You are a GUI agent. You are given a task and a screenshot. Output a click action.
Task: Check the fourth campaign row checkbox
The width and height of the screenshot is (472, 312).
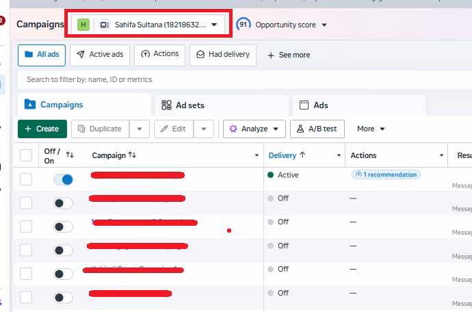click(x=26, y=250)
